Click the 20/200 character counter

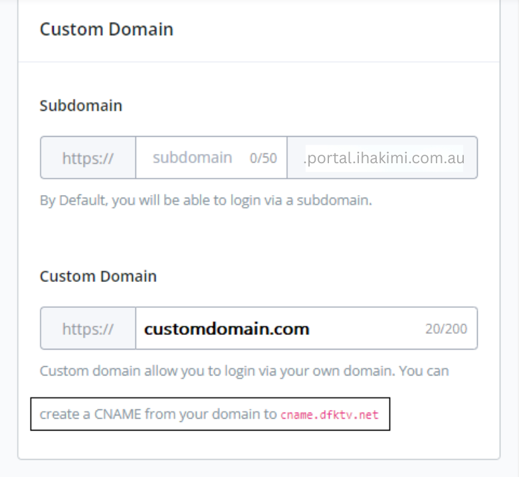(x=446, y=329)
